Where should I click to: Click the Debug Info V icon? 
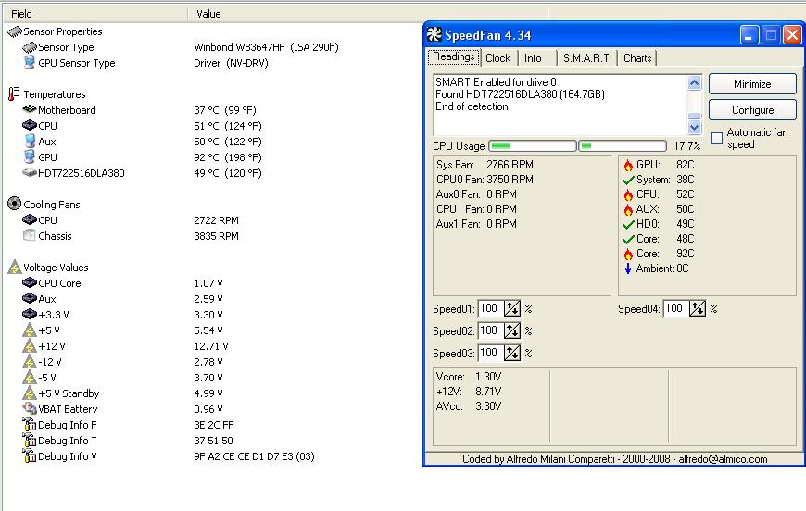pos(30,455)
